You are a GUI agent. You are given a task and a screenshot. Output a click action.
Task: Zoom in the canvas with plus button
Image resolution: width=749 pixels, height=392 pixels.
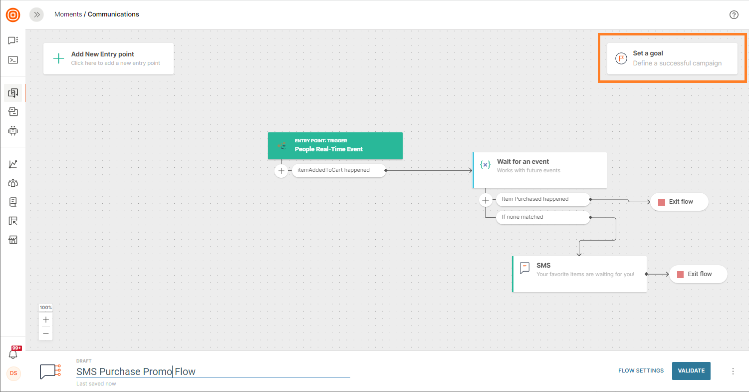tap(46, 320)
